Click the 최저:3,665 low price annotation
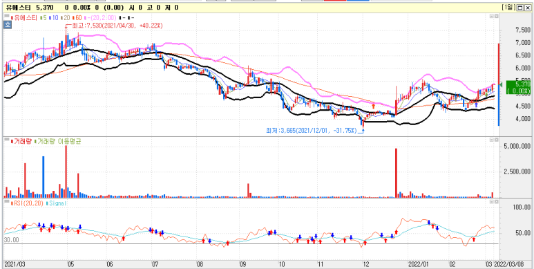 point(311,130)
